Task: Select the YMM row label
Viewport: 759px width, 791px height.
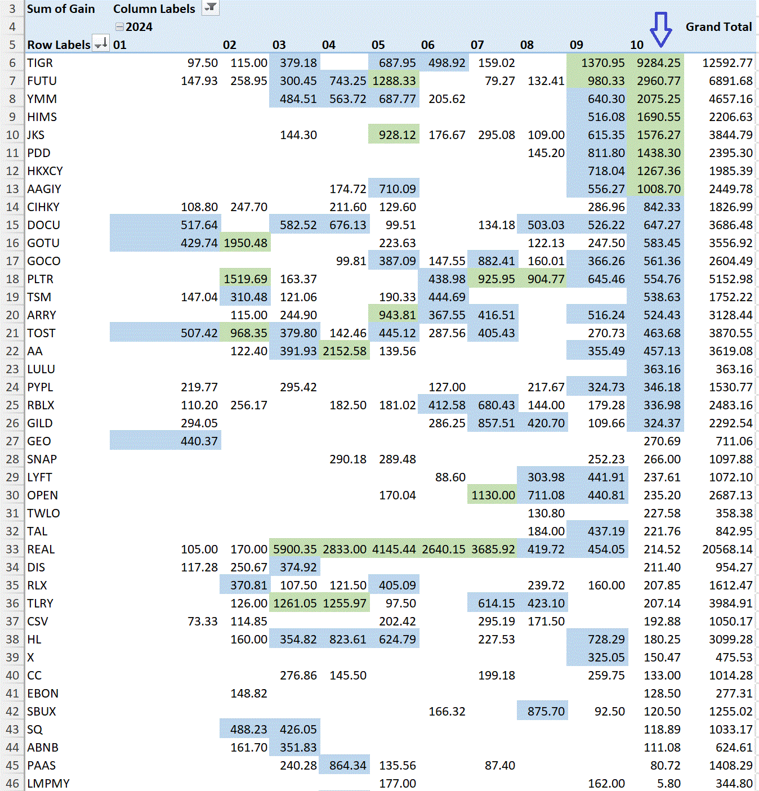Action: click(42, 99)
